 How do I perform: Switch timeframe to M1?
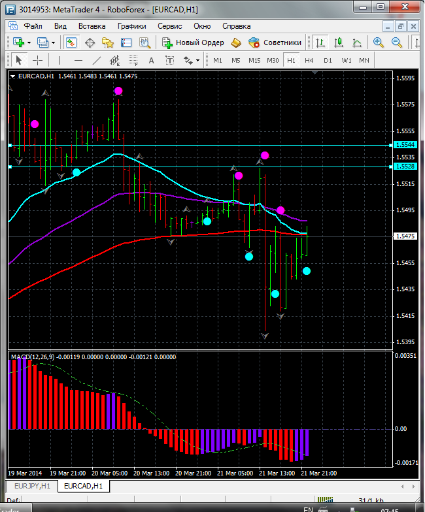click(x=217, y=60)
